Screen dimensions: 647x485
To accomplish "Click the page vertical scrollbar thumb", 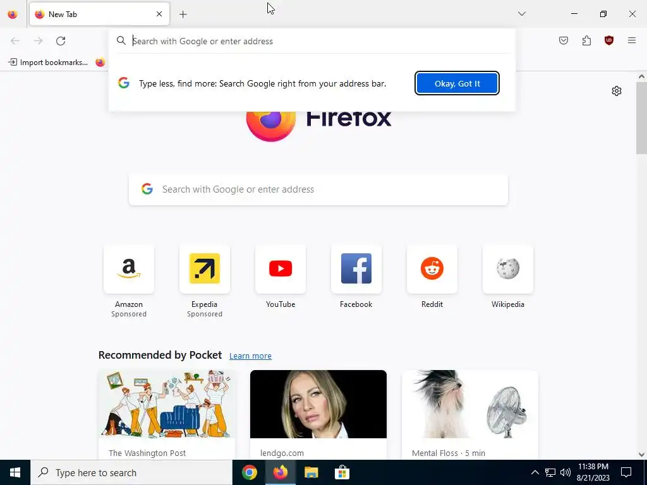I will pos(641,117).
